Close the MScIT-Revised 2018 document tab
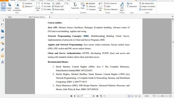Screen dimensions: 174x98 coord(49,17)
